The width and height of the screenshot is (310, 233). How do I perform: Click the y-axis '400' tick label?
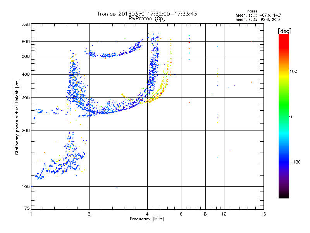pos(26,74)
